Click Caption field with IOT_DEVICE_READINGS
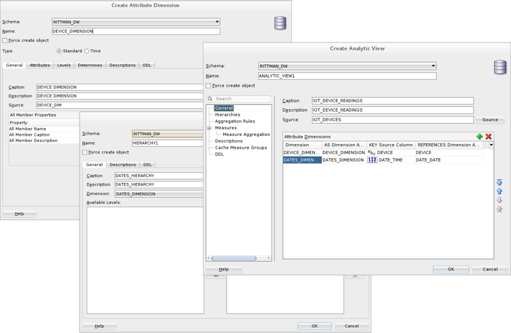Viewport: 511px width, 333px height. (393, 101)
